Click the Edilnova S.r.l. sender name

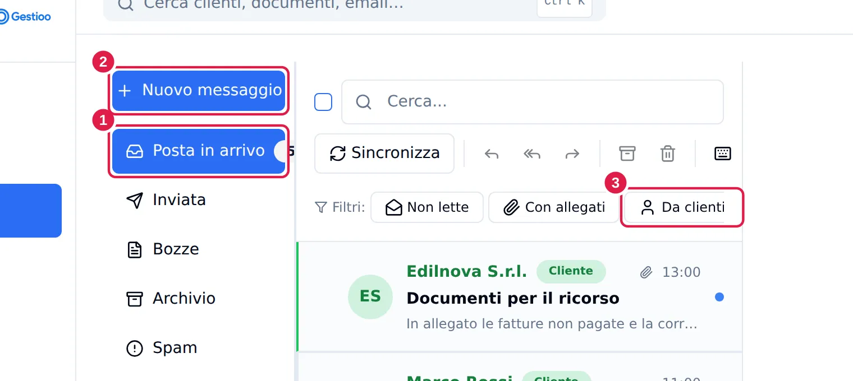[467, 272]
